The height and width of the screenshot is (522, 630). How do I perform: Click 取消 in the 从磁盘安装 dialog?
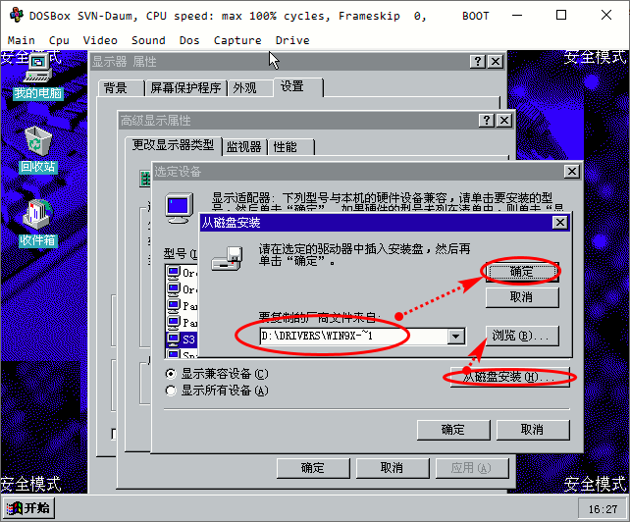pos(522,297)
